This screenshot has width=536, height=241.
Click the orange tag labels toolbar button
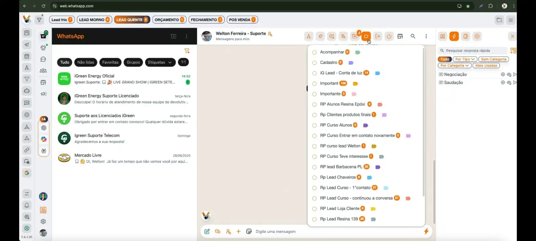[366, 36]
